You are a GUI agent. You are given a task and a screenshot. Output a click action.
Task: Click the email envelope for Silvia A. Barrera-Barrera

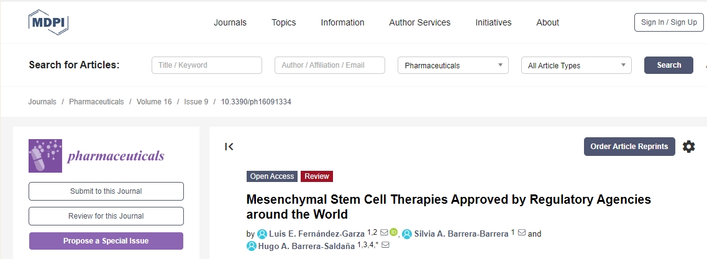tap(522, 233)
